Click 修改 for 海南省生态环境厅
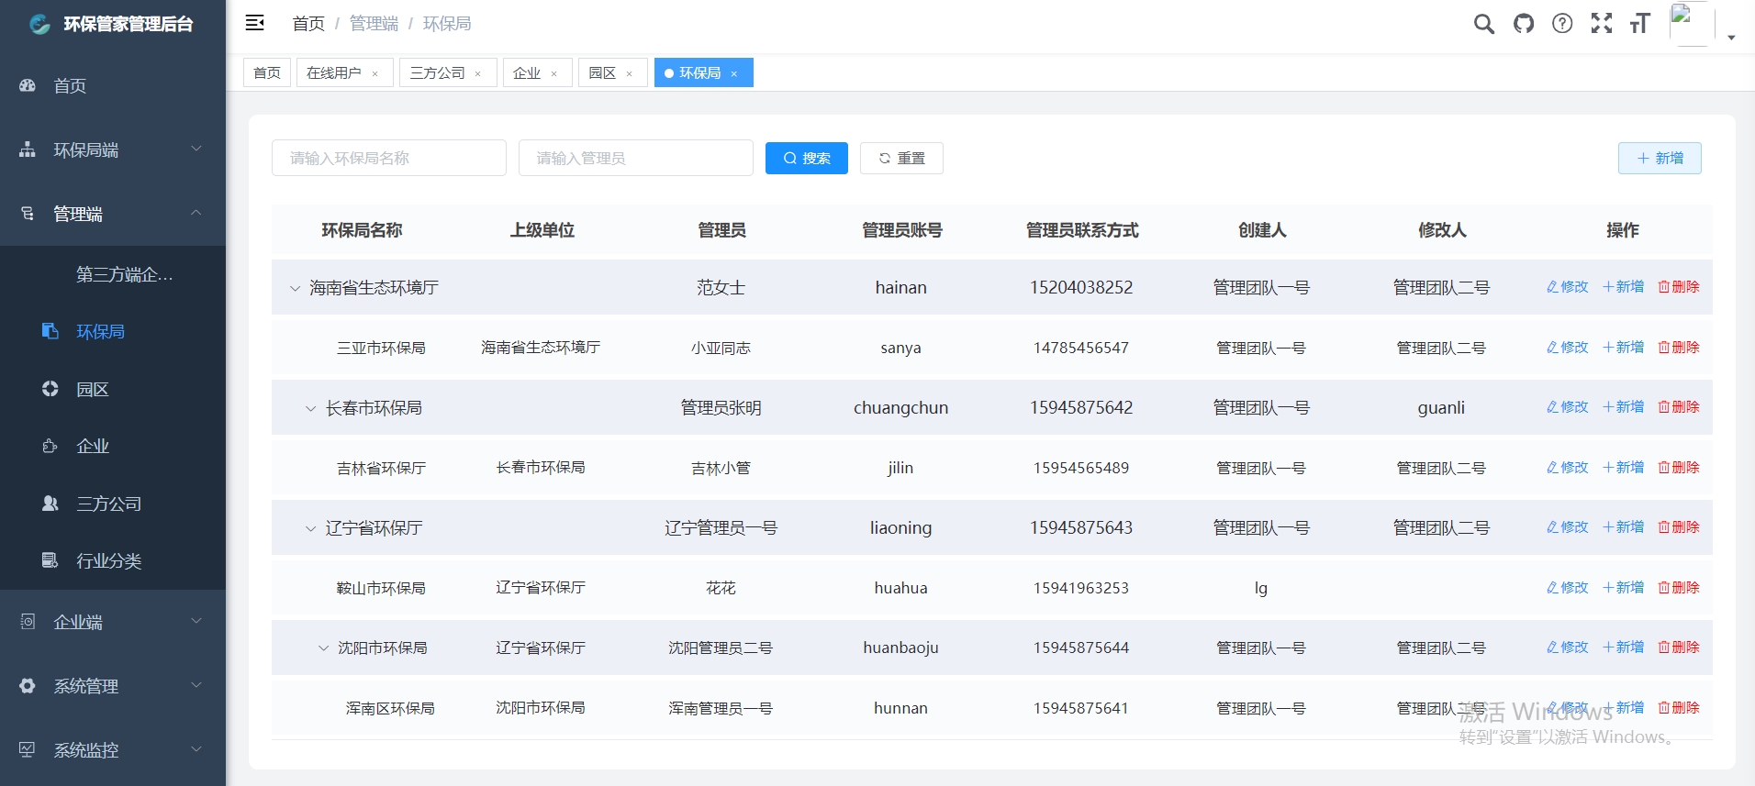 (x=1568, y=287)
